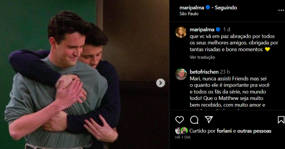Click the HÁ 1 DIA timestamp
Viewport: 285px width, 149px height.
tap(183, 137)
